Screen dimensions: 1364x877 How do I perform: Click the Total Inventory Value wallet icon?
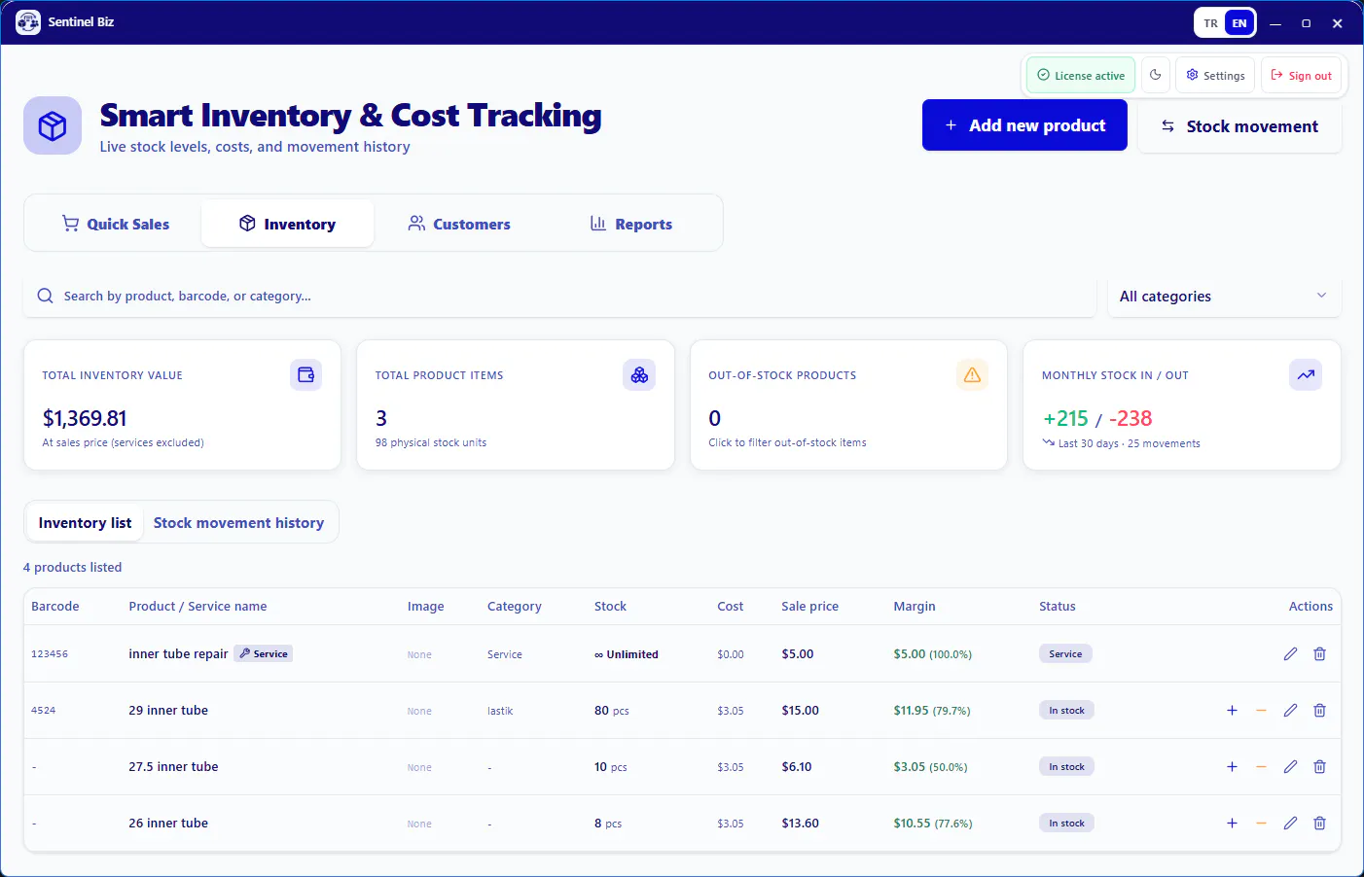pos(305,374)
